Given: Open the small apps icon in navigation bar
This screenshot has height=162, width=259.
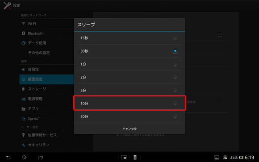Looking at the screenshot, I should (124, 158).
